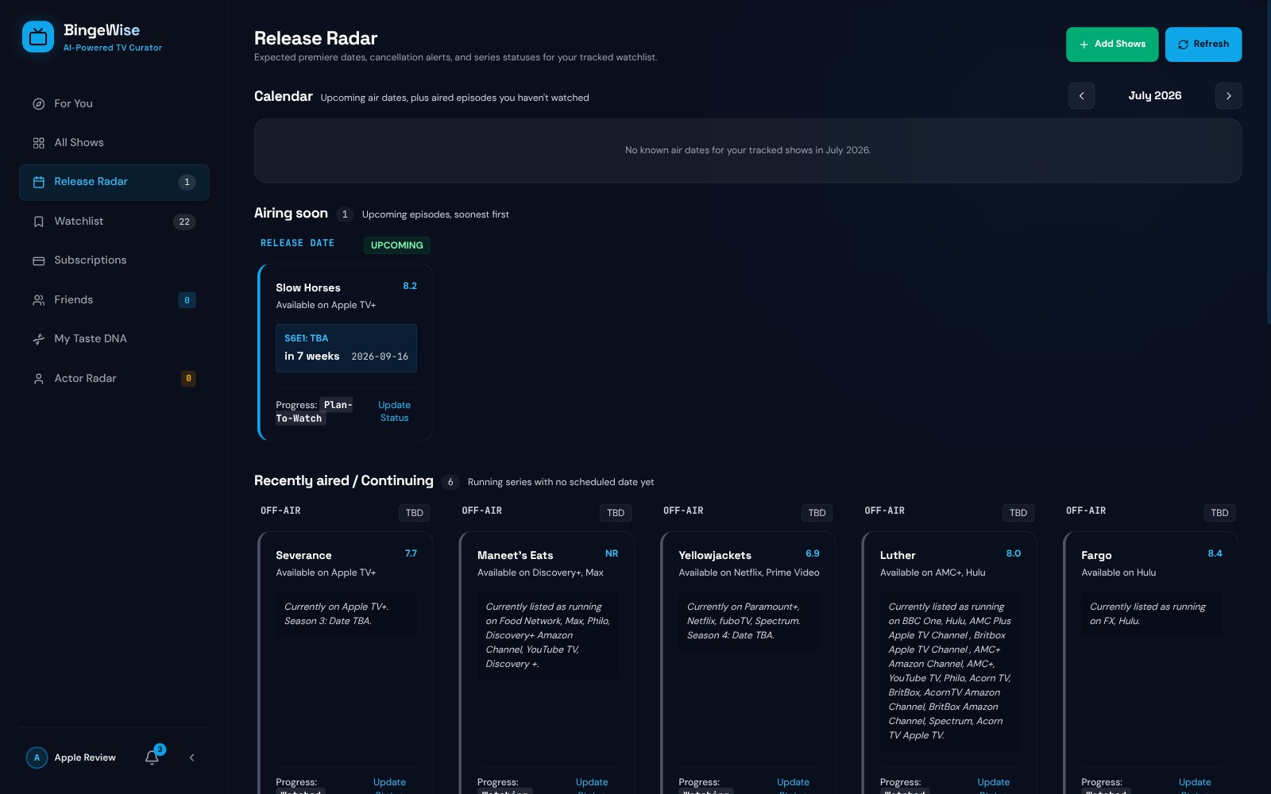Click the Friends people icon
This screenshot has width=1271, height=794.
[x=38, y=300]
